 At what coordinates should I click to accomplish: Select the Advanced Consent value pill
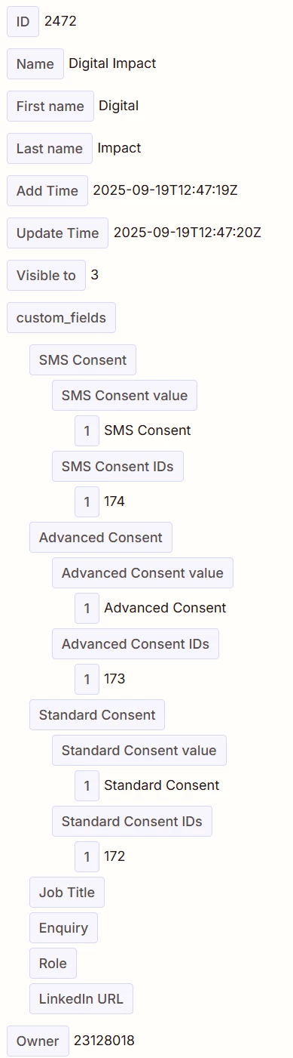coord(142,573)
